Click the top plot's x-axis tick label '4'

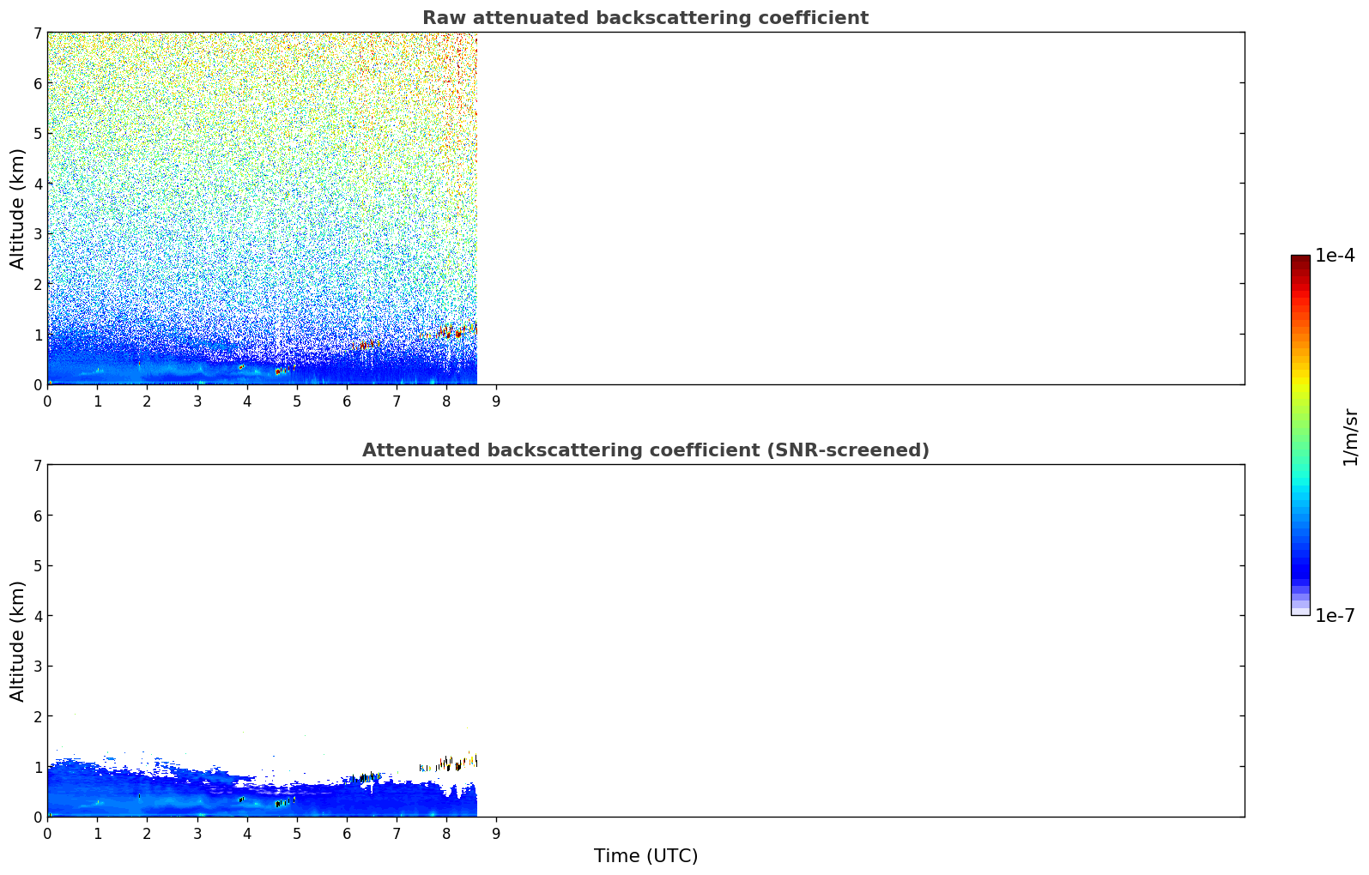(x=247, y=401)
